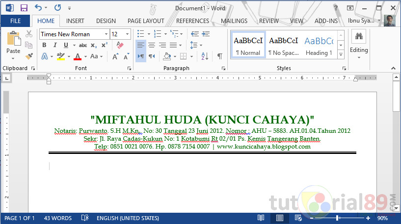This screenshot has height=224, width=401.
Task: Toggle Bold formatting
Action: pyautogui.click(x=44, y=45)
